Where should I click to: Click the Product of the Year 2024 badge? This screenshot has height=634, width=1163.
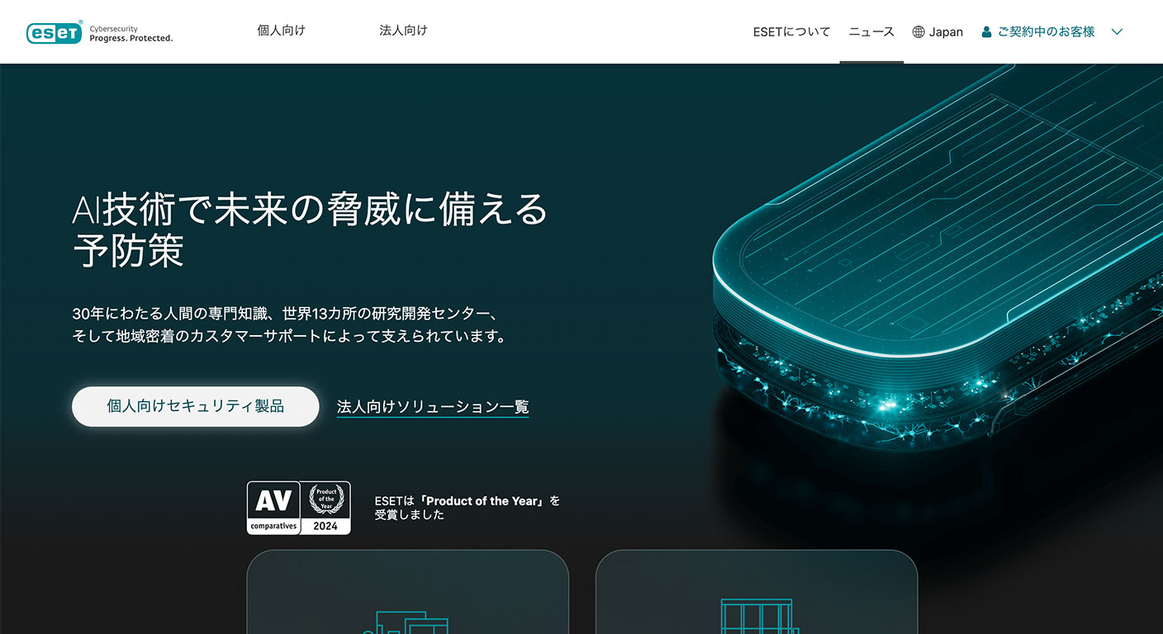[x=325, y=508]
